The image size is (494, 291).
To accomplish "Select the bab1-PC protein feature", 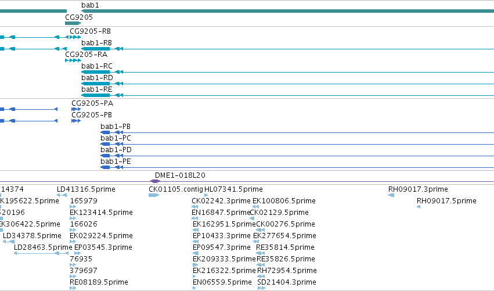I will [297, 144].
